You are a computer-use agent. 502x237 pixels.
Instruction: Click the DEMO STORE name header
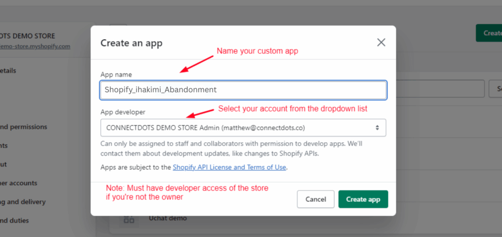[27, 36]
